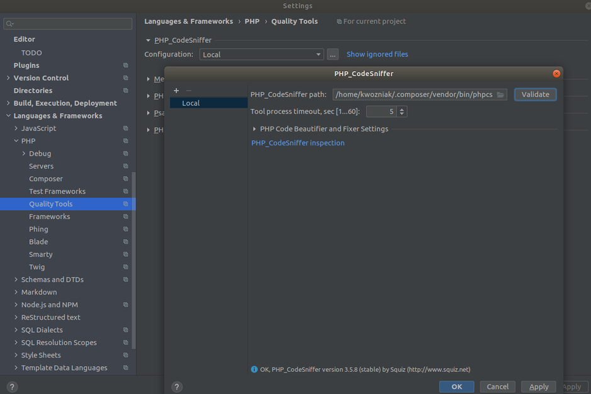Click the magnifier in the settings search box
Image resolution: width=591 pixels, height=394 pixels.
click(x=8, y=23)
